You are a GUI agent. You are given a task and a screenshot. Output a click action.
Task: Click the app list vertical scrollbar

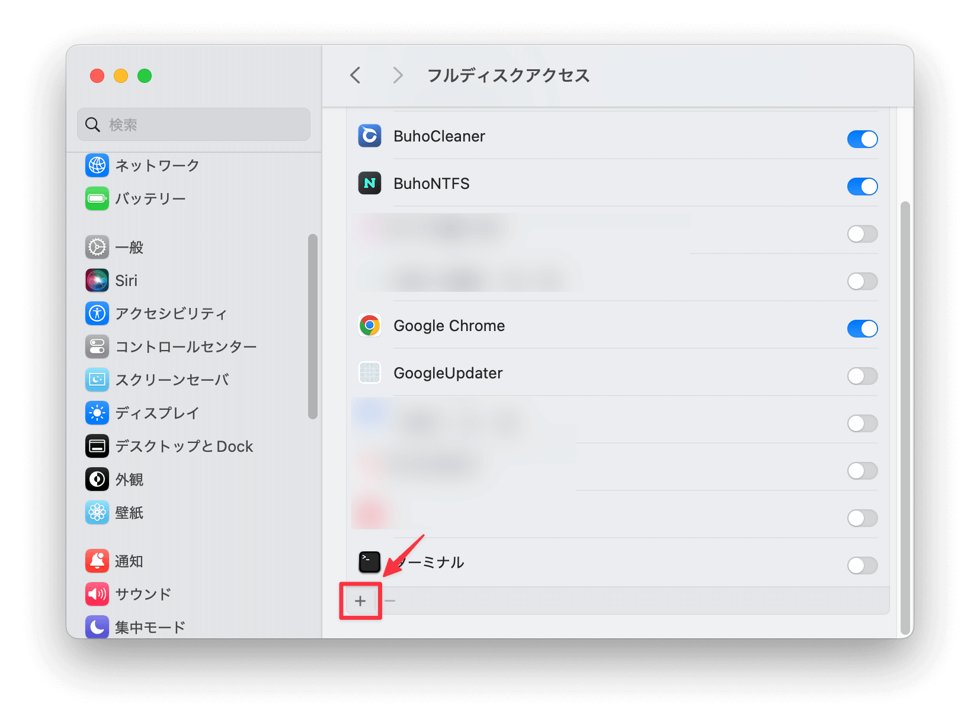click(x=905, y=418)
